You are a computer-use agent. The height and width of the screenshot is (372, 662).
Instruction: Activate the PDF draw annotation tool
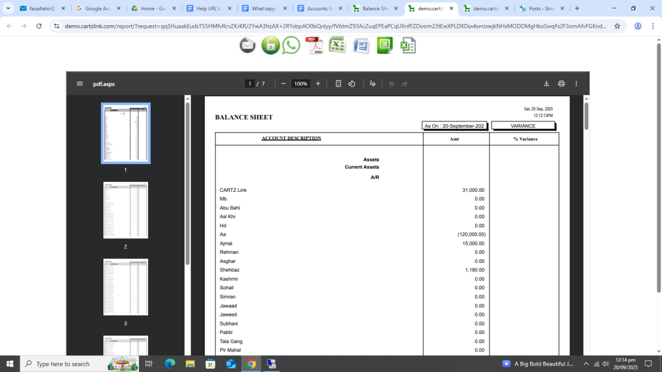click(372, 83)
